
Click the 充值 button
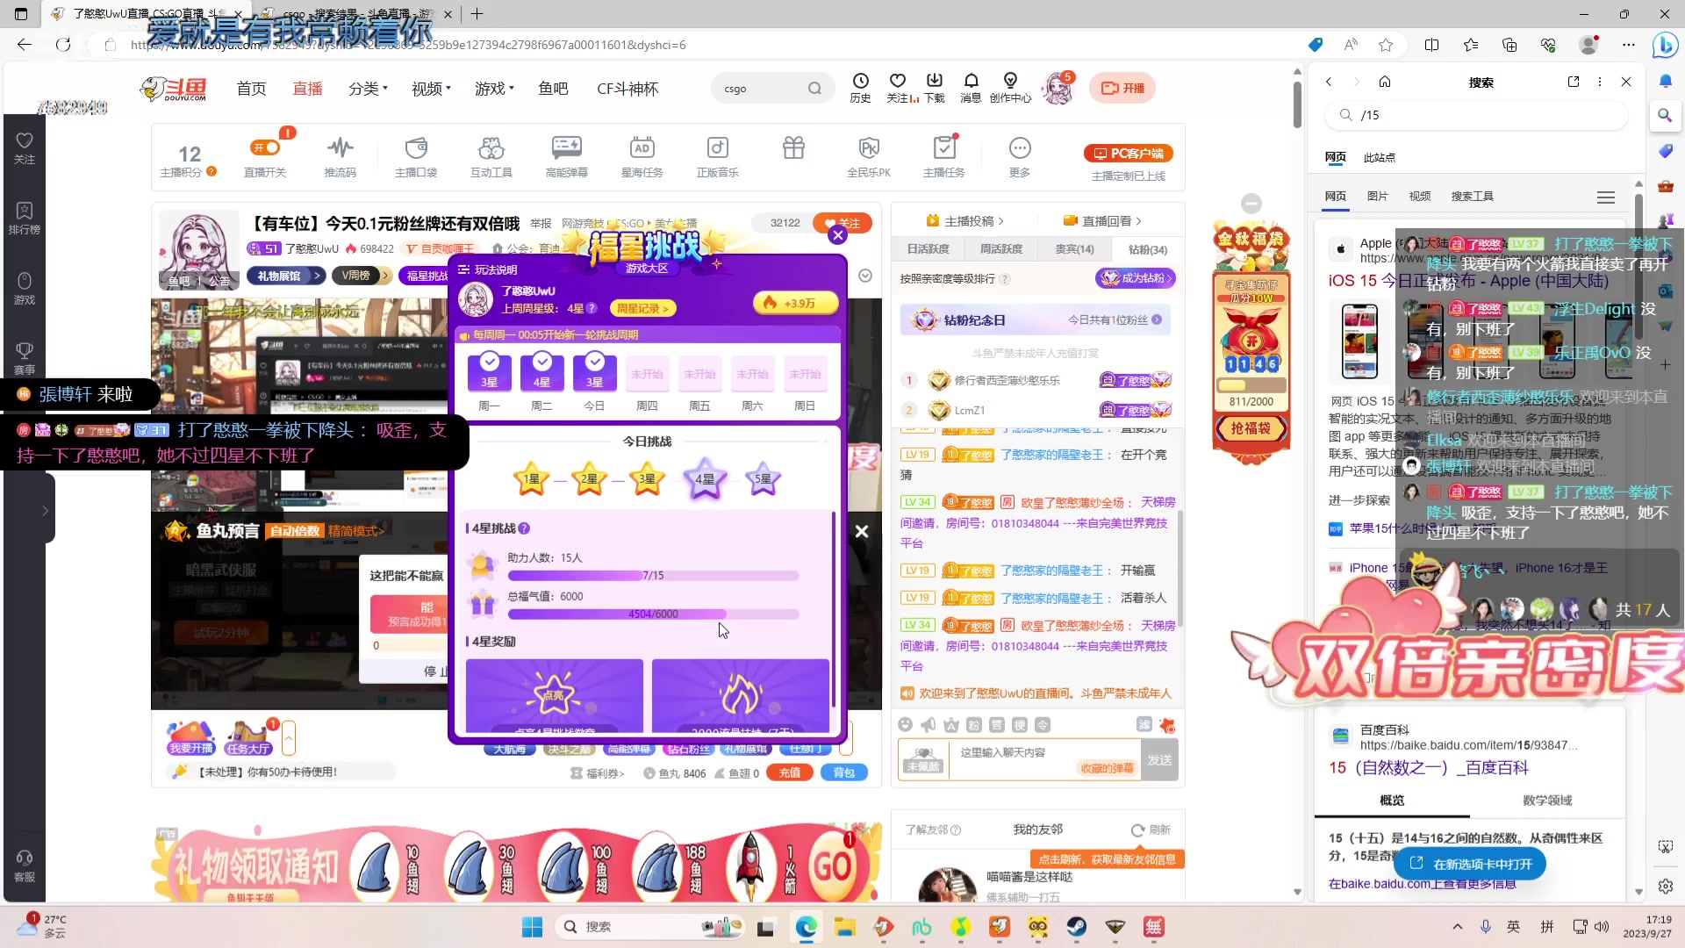pos(790,772)
